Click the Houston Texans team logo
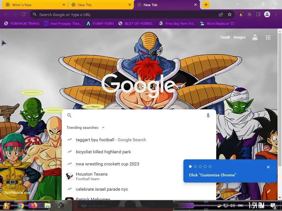The height and width of the screenshot is (211, 282). [x=69, y=176]
